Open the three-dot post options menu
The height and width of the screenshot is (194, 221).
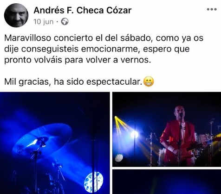212,9
